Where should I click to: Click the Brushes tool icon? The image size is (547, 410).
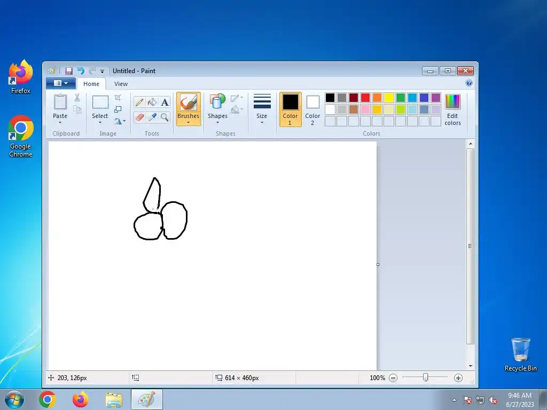pos(189,102)
